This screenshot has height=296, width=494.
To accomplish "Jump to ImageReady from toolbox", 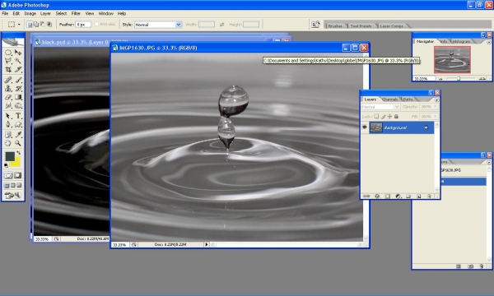I will pyautogui.click(x=12, y=196).
